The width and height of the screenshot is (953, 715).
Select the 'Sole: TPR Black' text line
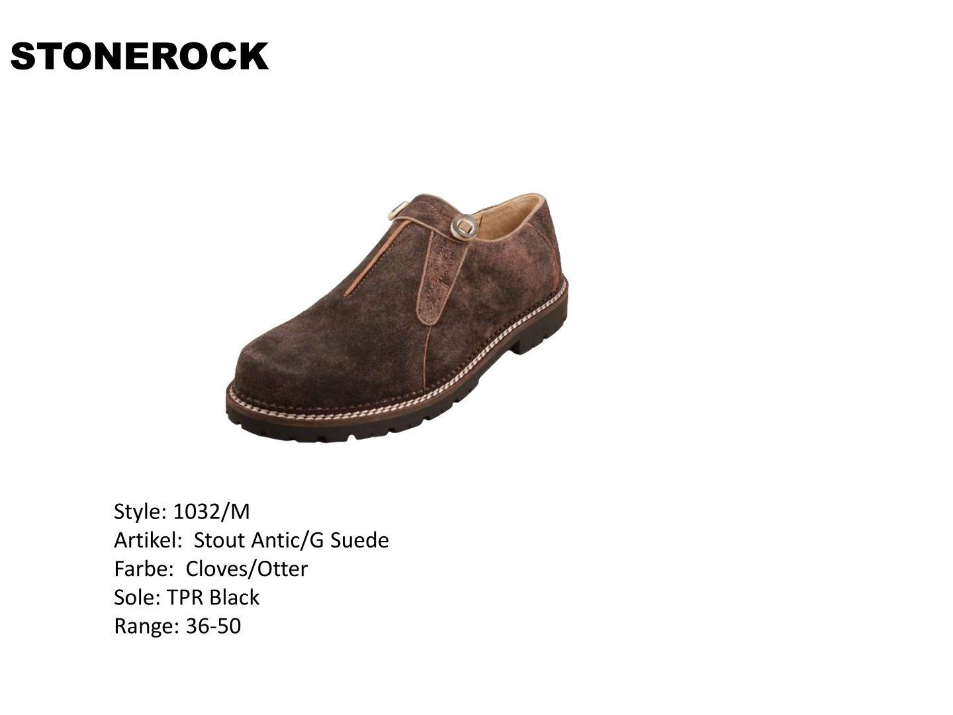tap(187, 597)
